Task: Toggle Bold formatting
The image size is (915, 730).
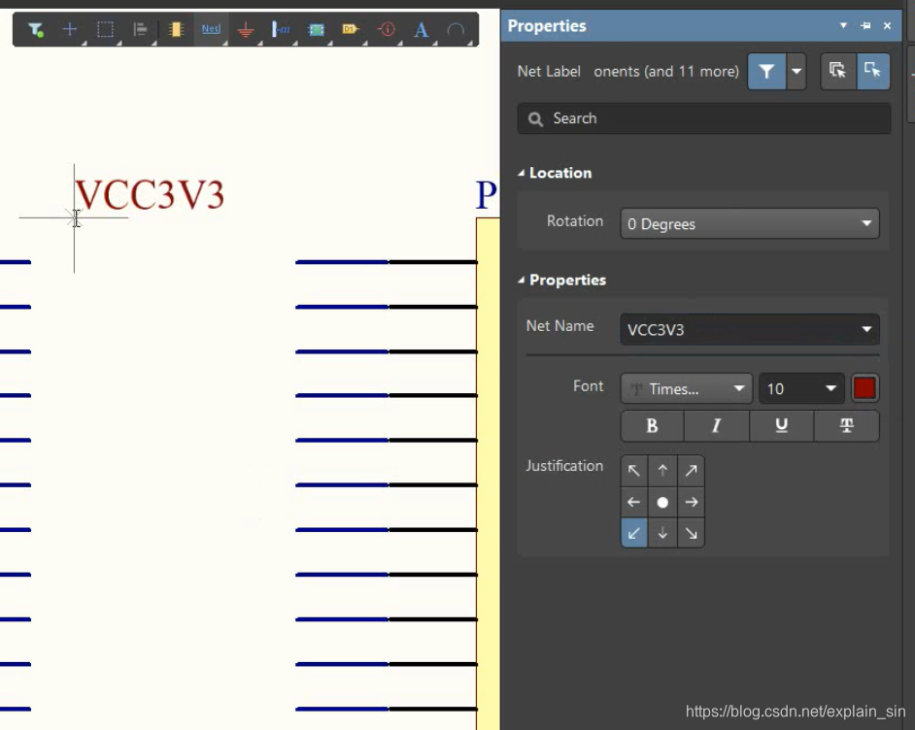Action: pos(652,425)
